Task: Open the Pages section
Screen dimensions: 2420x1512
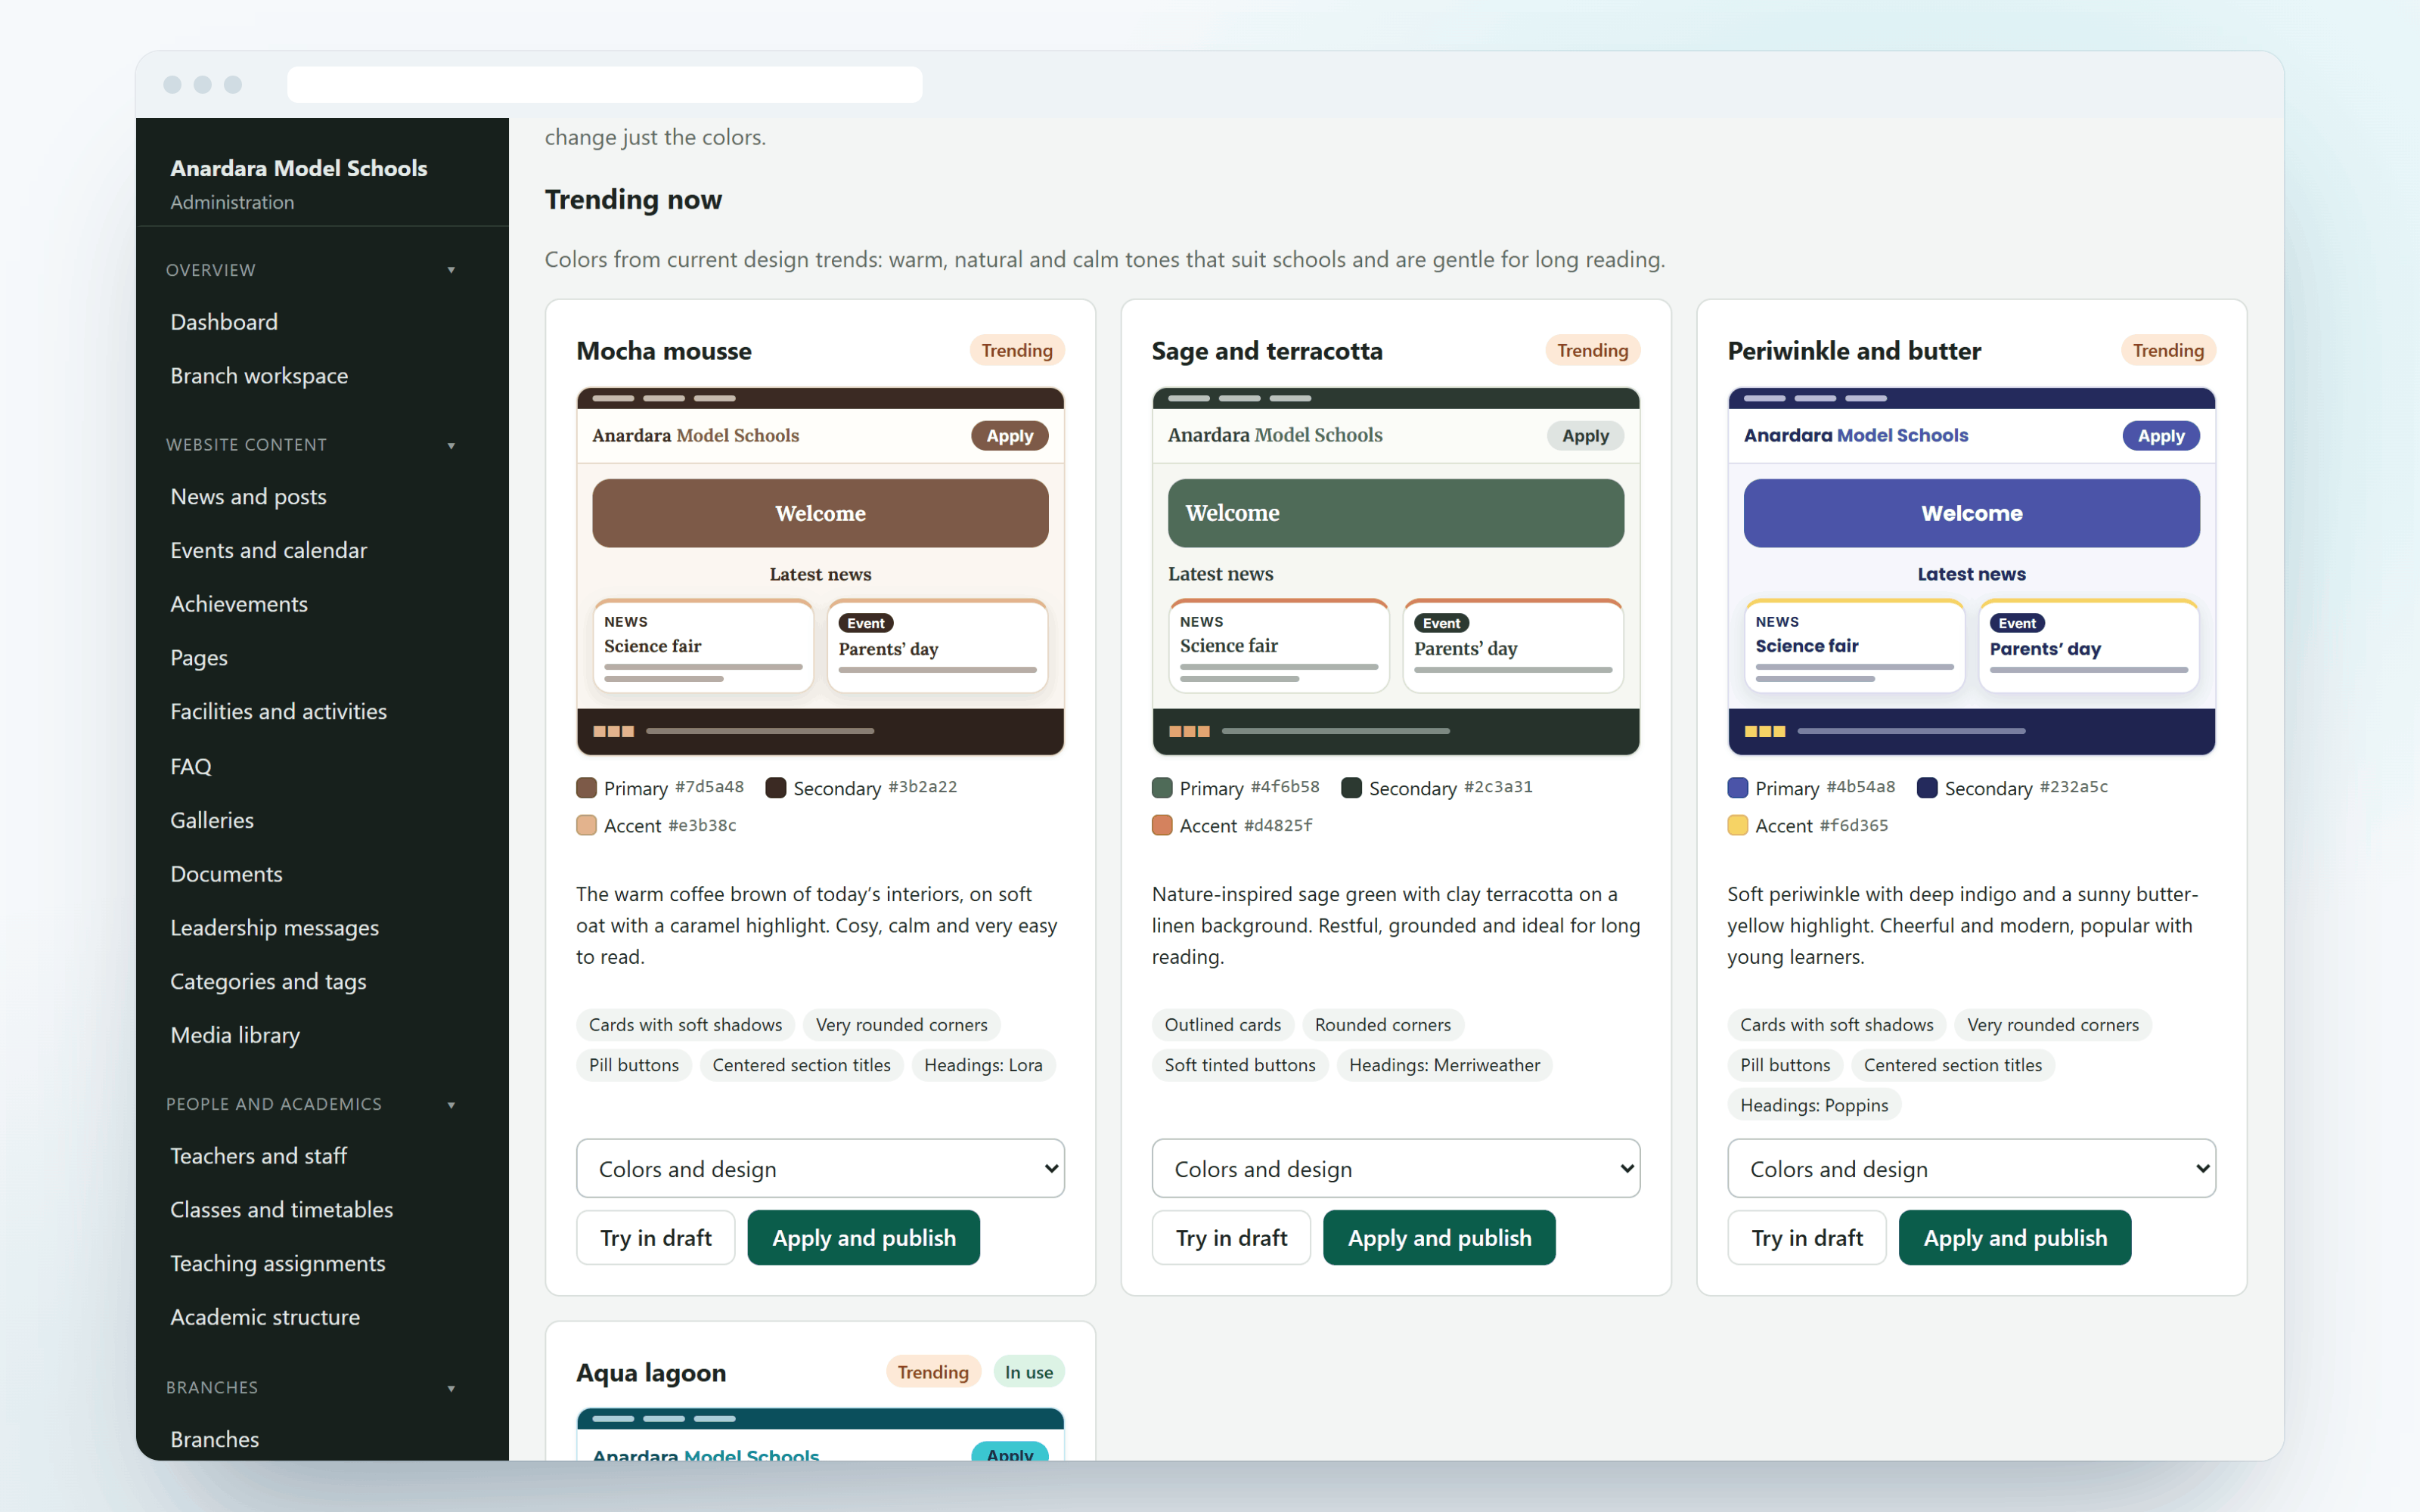Action: pyautogui.click(x=199, y=658)
